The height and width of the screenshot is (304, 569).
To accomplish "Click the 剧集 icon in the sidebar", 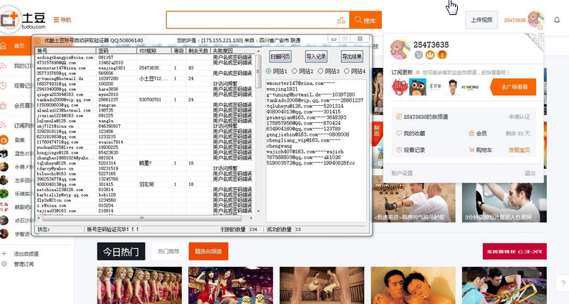I will [4, 140].
